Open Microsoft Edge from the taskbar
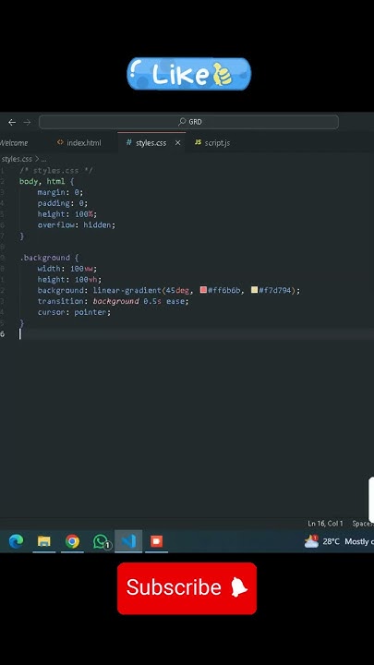Screen dimensions: 374x665 click(x=16, y=541)
